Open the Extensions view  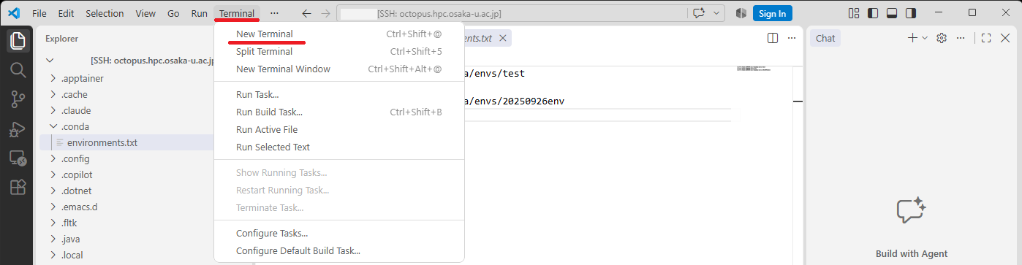point(18,188)
